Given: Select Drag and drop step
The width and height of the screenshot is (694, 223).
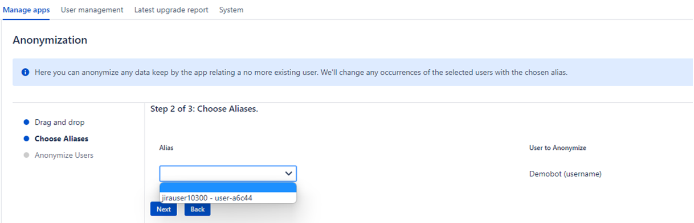Looking at the screenshot, I should tap(59, 122).
